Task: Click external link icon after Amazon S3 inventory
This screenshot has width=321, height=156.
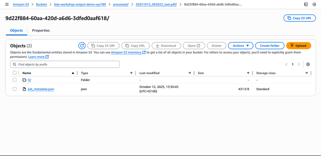Action: tap(144, 52)
